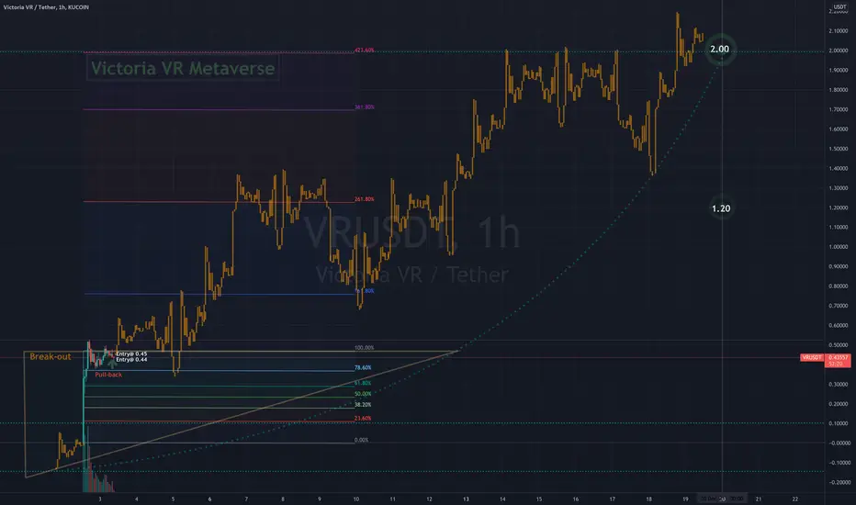Click the 100.00% Fibonacci level label
The image size is (856, 505).
[x=364, y=348]
